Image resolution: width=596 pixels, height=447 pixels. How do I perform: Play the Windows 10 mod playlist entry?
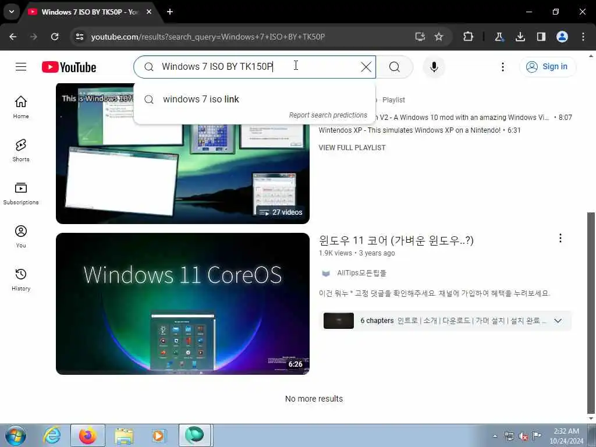pos(473,118)
